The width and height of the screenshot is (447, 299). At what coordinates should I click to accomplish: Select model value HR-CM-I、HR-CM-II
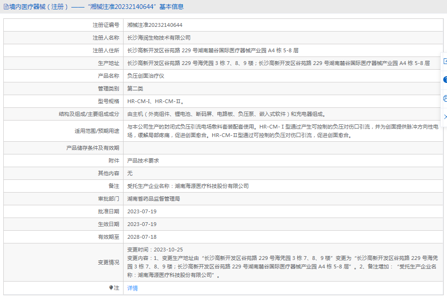pyautogui.click(x=156, y=101)
